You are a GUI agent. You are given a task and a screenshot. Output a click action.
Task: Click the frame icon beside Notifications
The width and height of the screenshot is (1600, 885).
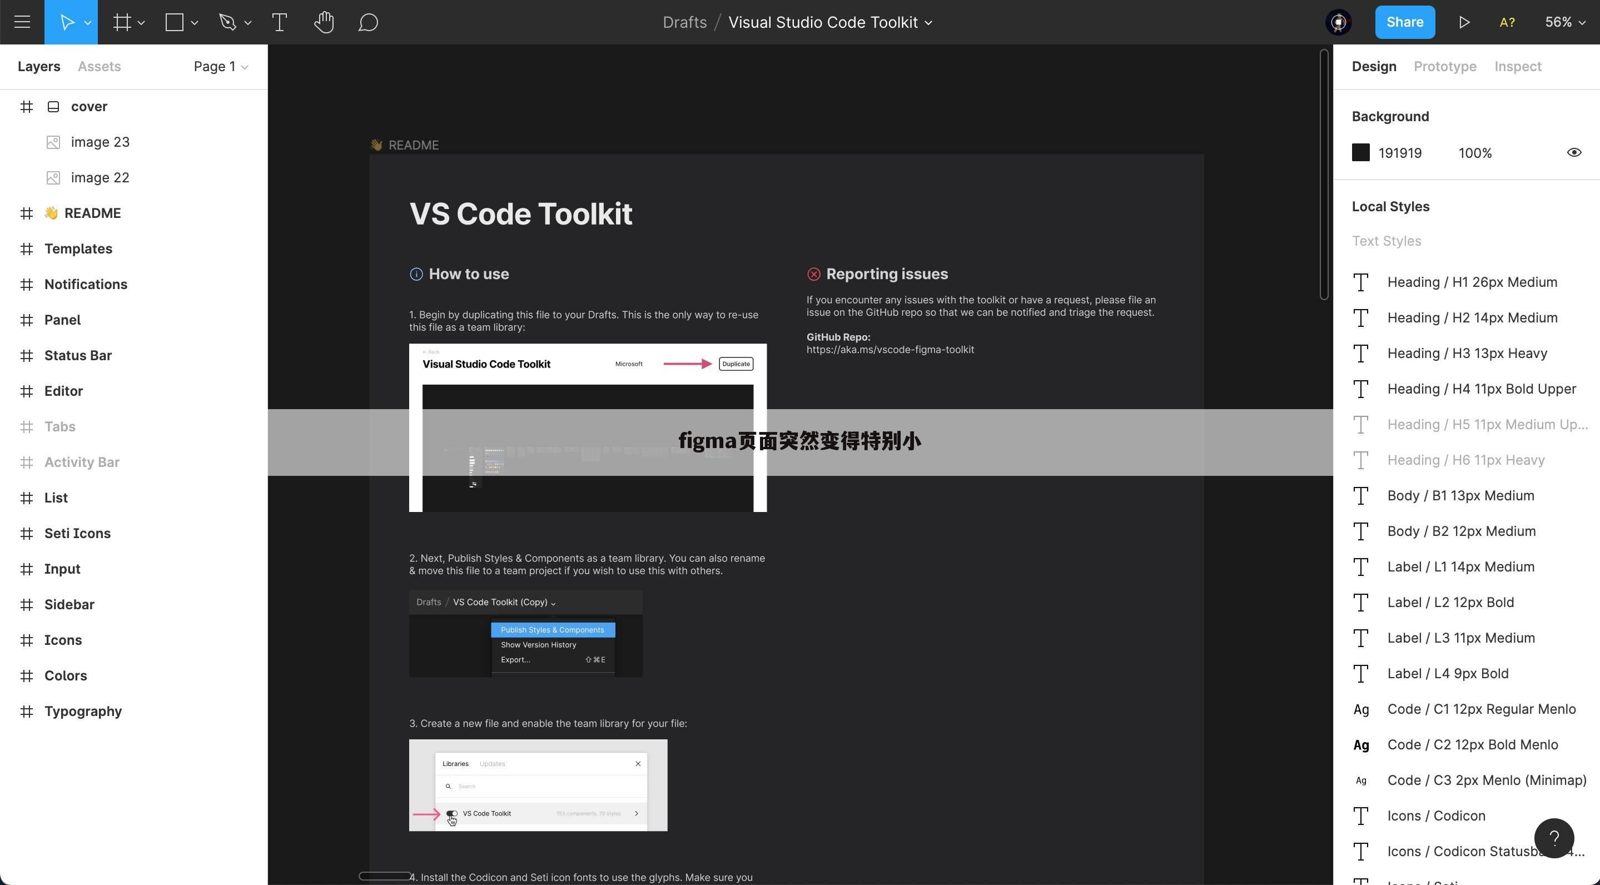[x=26, y=285]
